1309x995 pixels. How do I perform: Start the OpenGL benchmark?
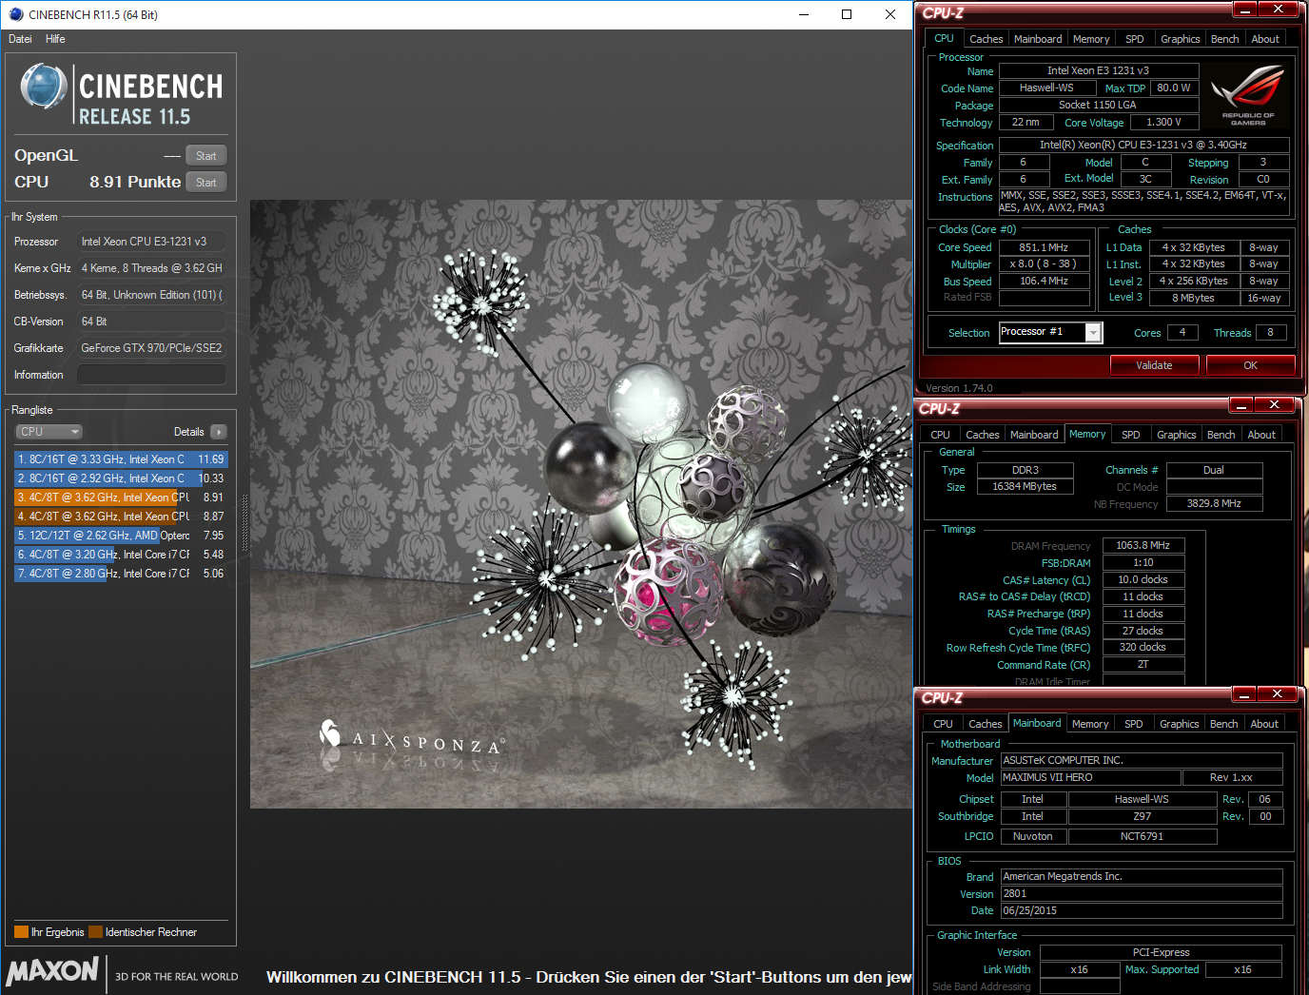pos(206,156)
